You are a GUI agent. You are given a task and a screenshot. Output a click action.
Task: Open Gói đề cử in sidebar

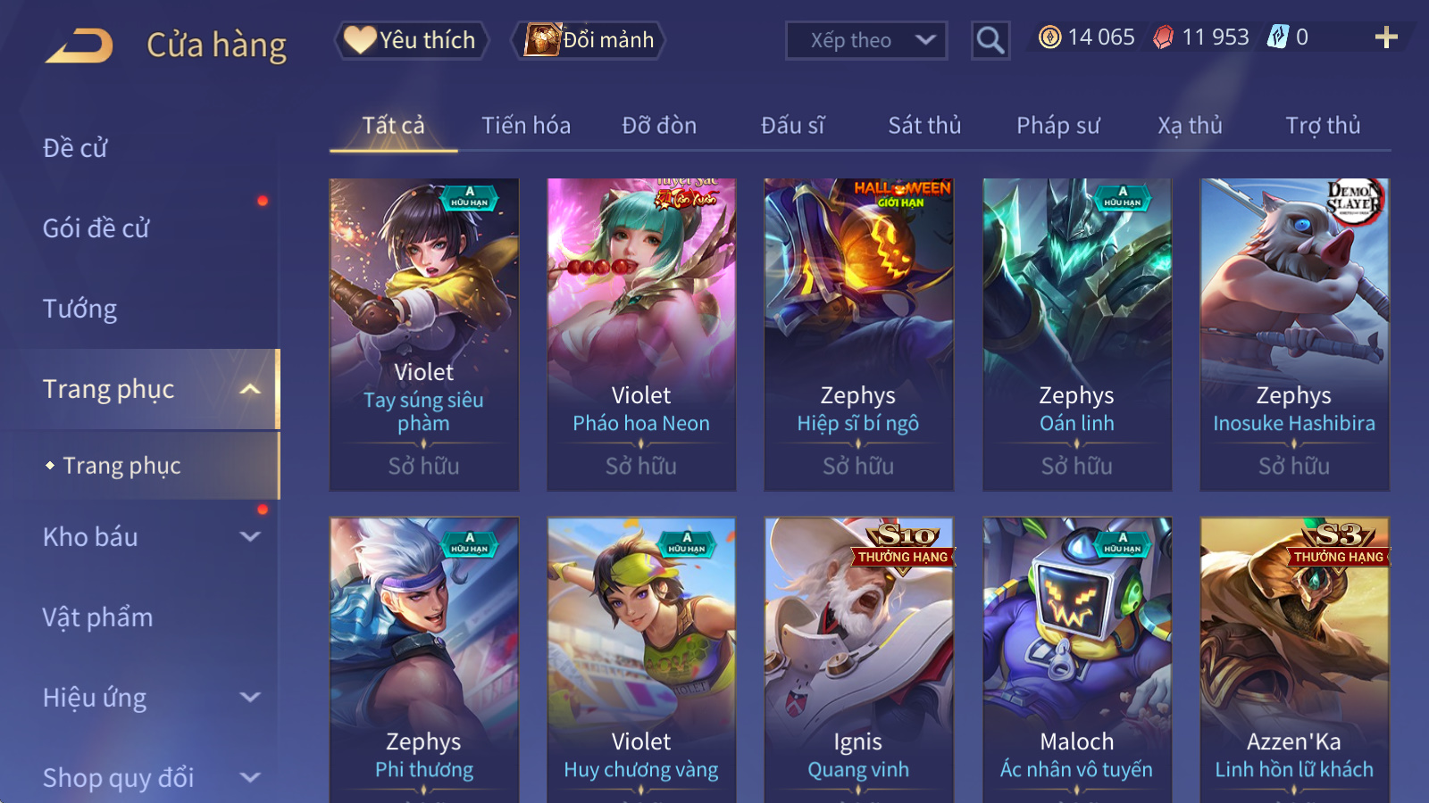(x=96, y=228)
